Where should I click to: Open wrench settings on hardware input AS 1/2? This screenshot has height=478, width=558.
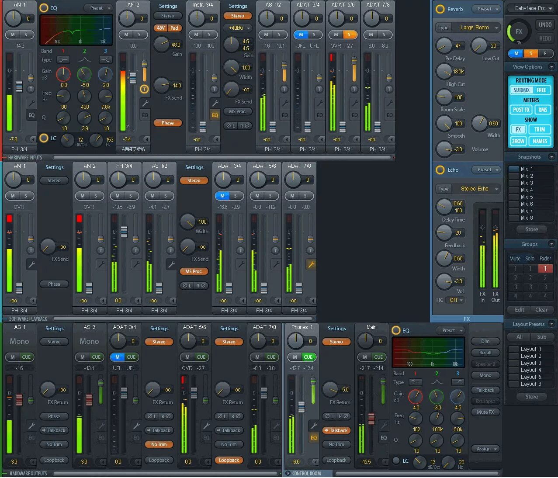point(284,103)
